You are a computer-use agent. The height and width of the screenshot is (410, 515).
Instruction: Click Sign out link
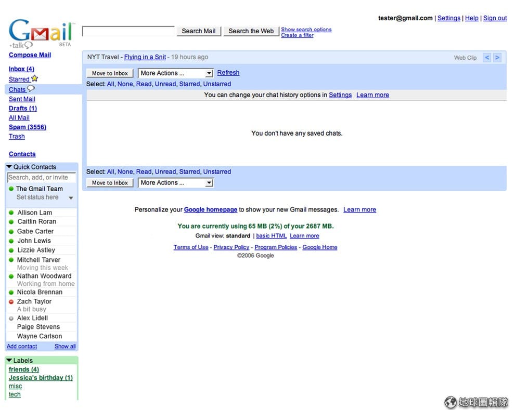click(x=495, y=18)
